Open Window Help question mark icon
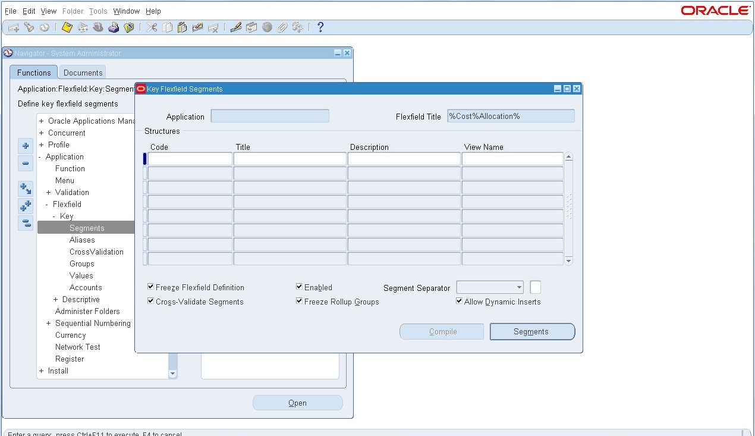755x436 pixels. (x=320, y=27)
